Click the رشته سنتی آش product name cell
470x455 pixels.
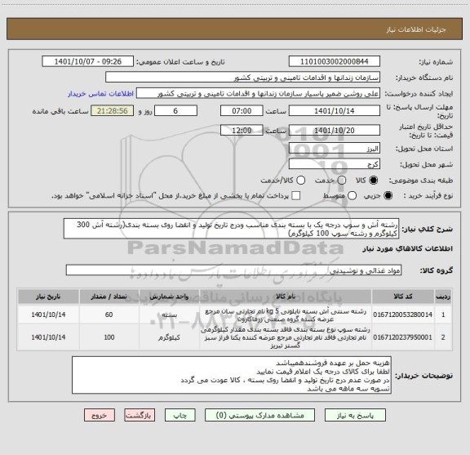286,315
